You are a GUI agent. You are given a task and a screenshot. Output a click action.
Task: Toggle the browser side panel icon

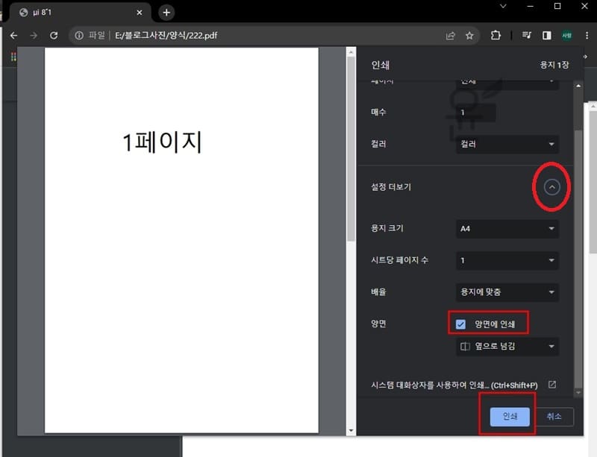(x=546, y=35)
